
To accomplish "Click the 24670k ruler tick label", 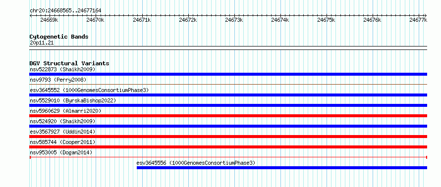I will [x=95, y=20].
